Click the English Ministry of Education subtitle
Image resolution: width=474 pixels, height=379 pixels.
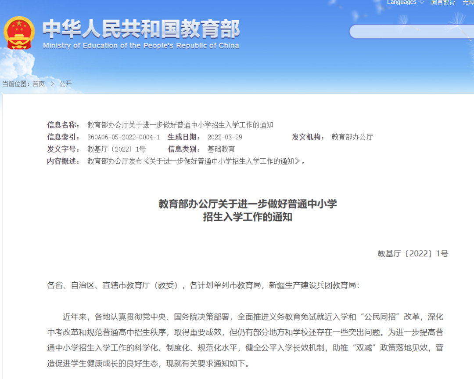tap(141, 46)
